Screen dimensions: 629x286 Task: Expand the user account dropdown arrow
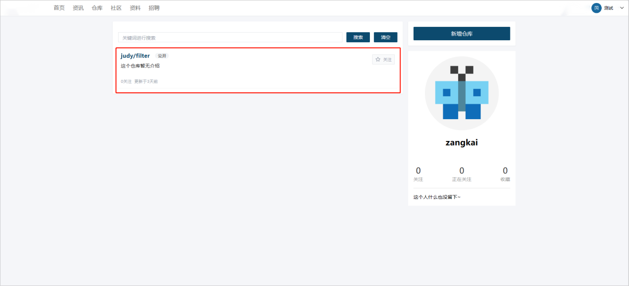[x=622, y=8]
